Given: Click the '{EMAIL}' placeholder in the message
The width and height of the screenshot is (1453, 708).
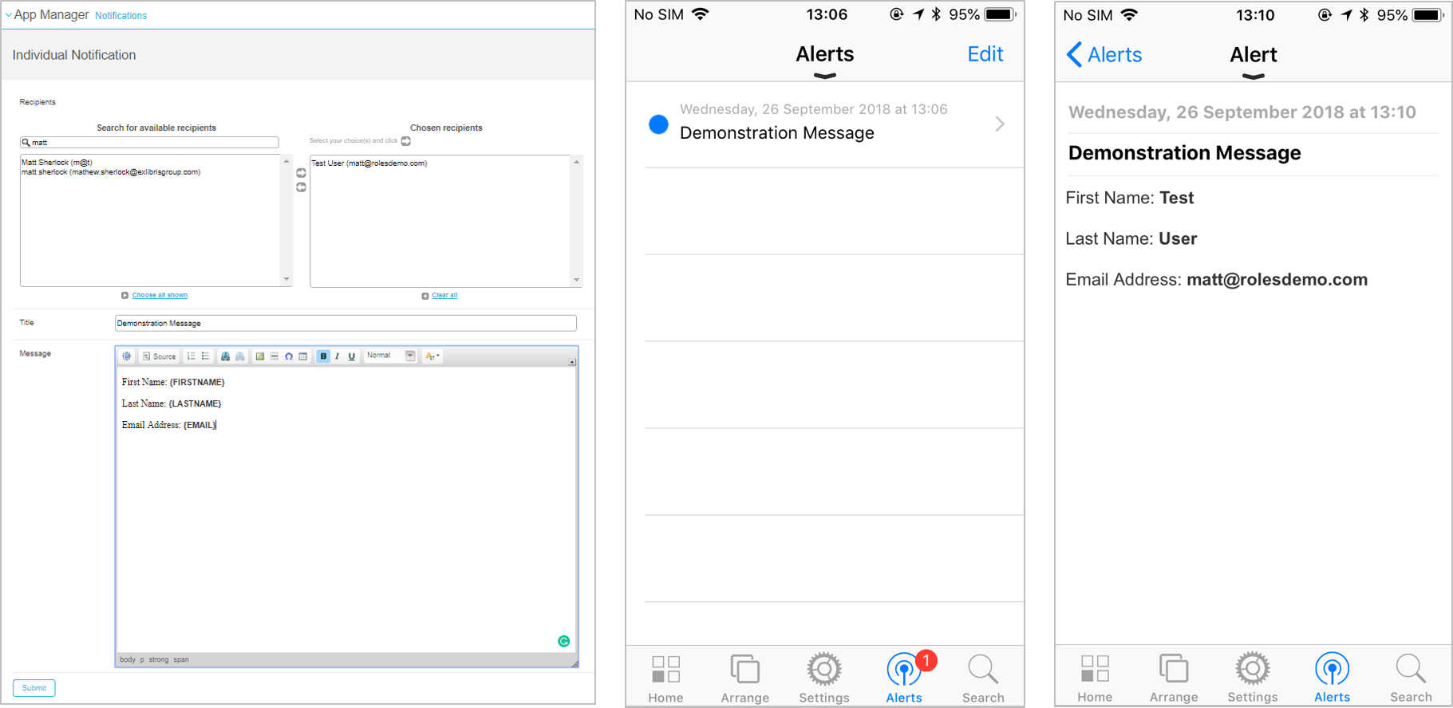Looking at the screenshot, I should point(199,426).
